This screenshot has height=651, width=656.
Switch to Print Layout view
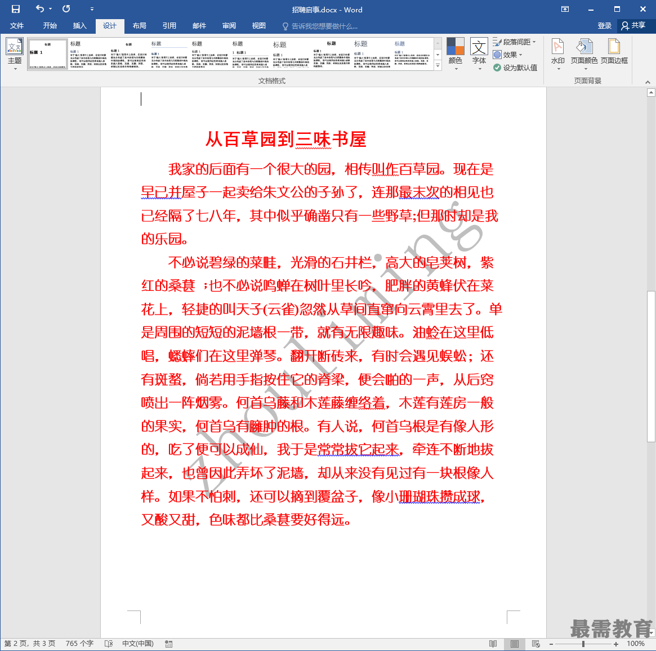(x=515, y=644)
